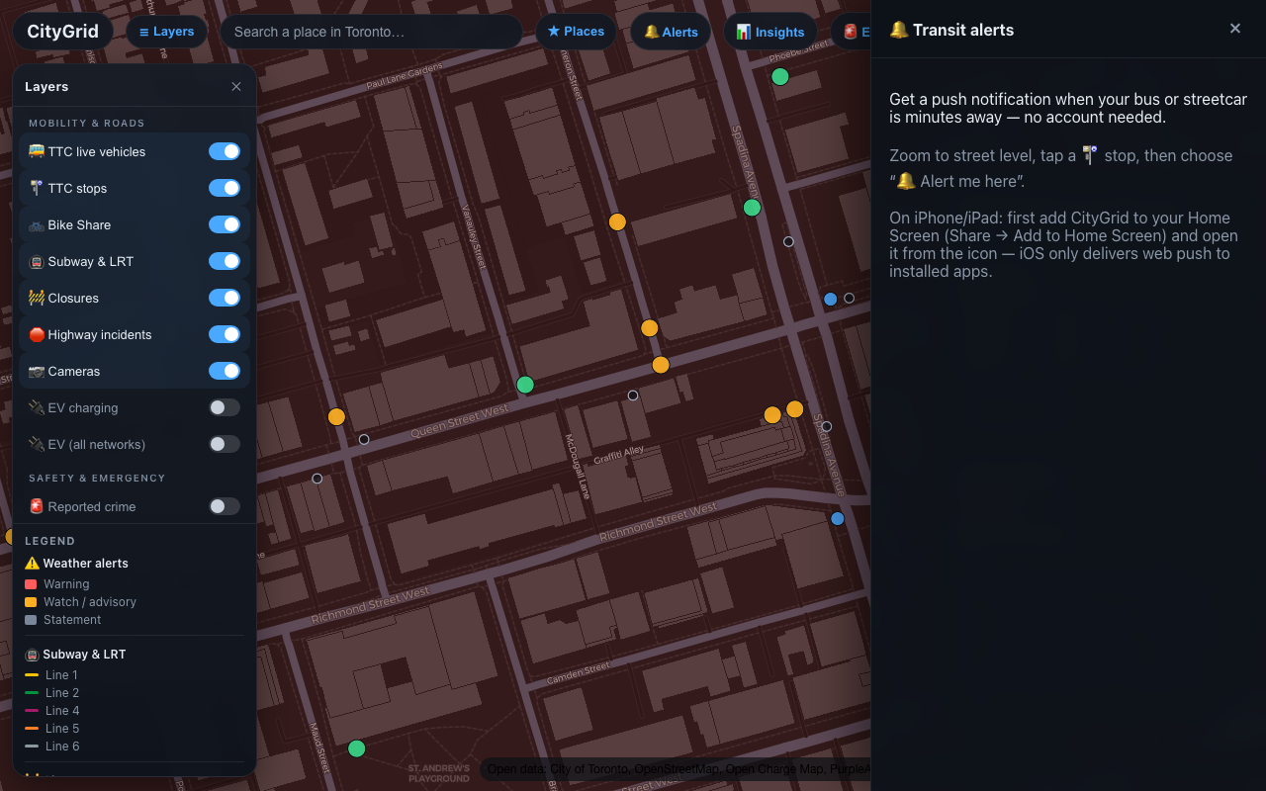
Task: Click the bell icon on Alerts button
Action: point(651,32)
